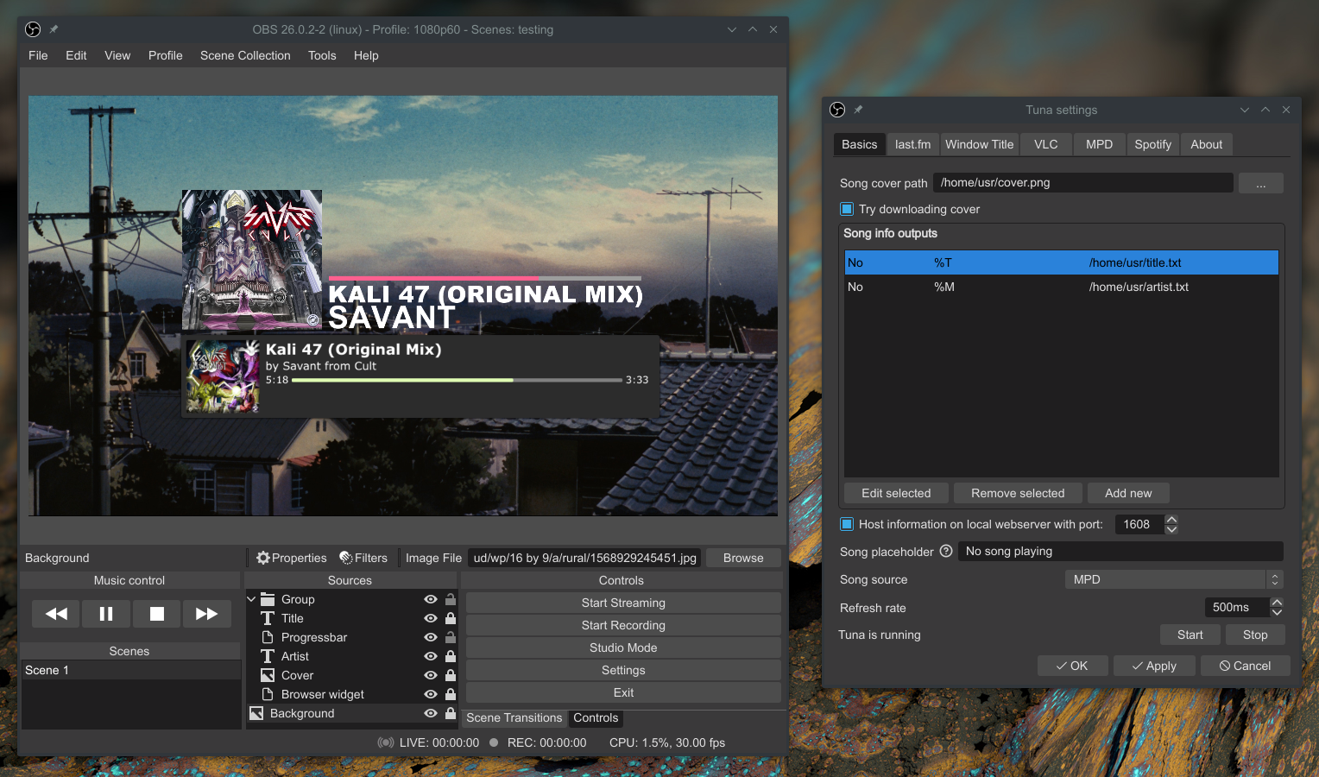This screenshot has width=1319, height=777.
Task: Decrease the Refresh rate value
Action: tap(1277, 612)
